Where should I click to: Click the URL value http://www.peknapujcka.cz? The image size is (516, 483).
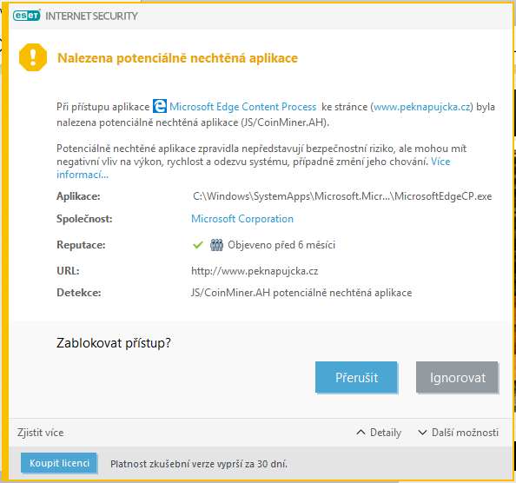255,271
